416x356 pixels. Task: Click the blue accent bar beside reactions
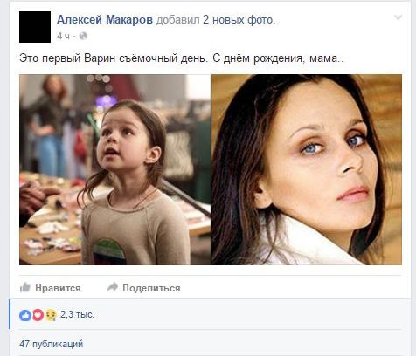pyautogui.click(x=10, y=314)
